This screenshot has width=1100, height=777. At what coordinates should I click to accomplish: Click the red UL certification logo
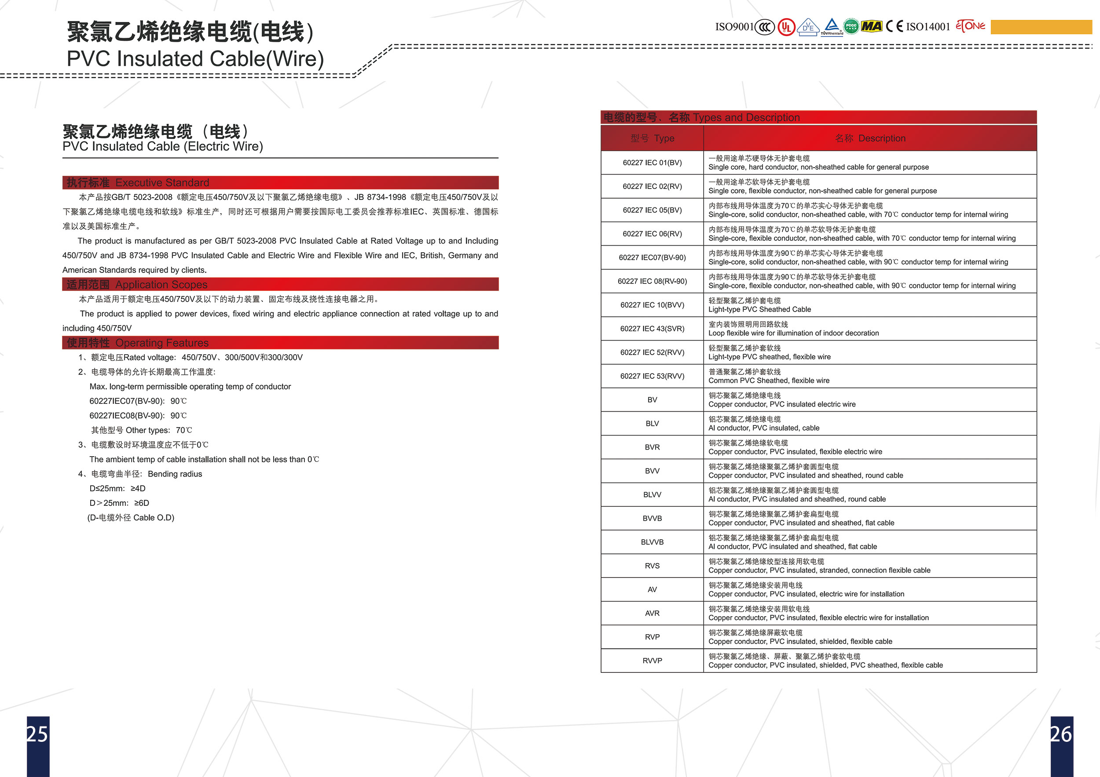786,27
